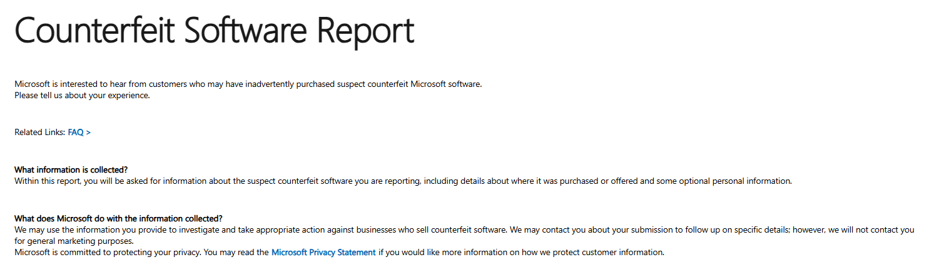This screenshot has height=262, width=929.
Task: Click the 'Microsoft is interested to hear' sentence
Action: tap(248, 84)
